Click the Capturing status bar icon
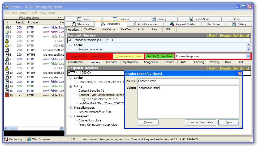This screenshot has height=147, width=258. [x=6, y=139]
